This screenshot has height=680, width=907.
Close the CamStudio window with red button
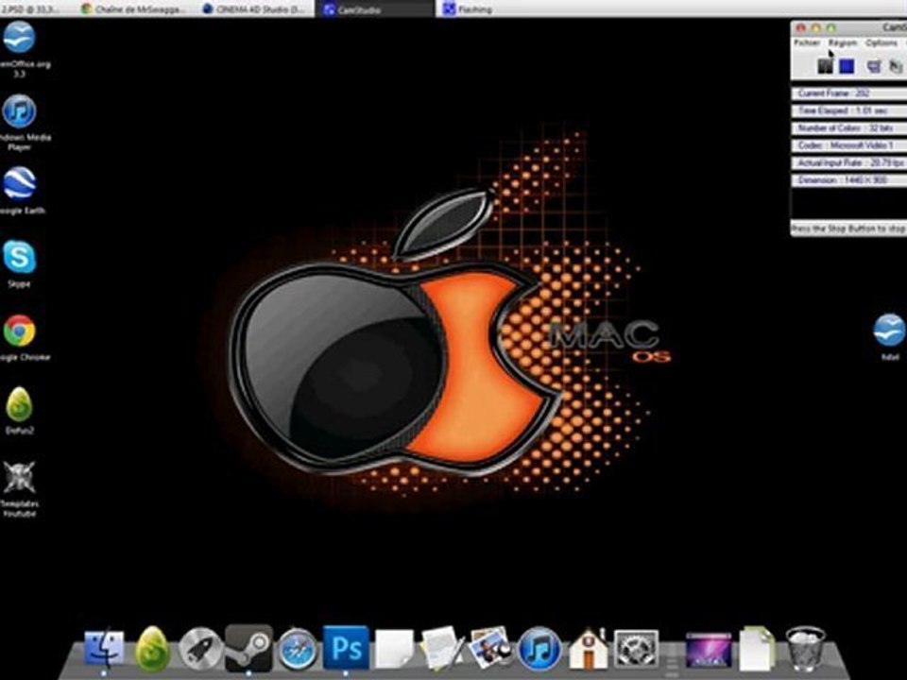tap(801, 27)
